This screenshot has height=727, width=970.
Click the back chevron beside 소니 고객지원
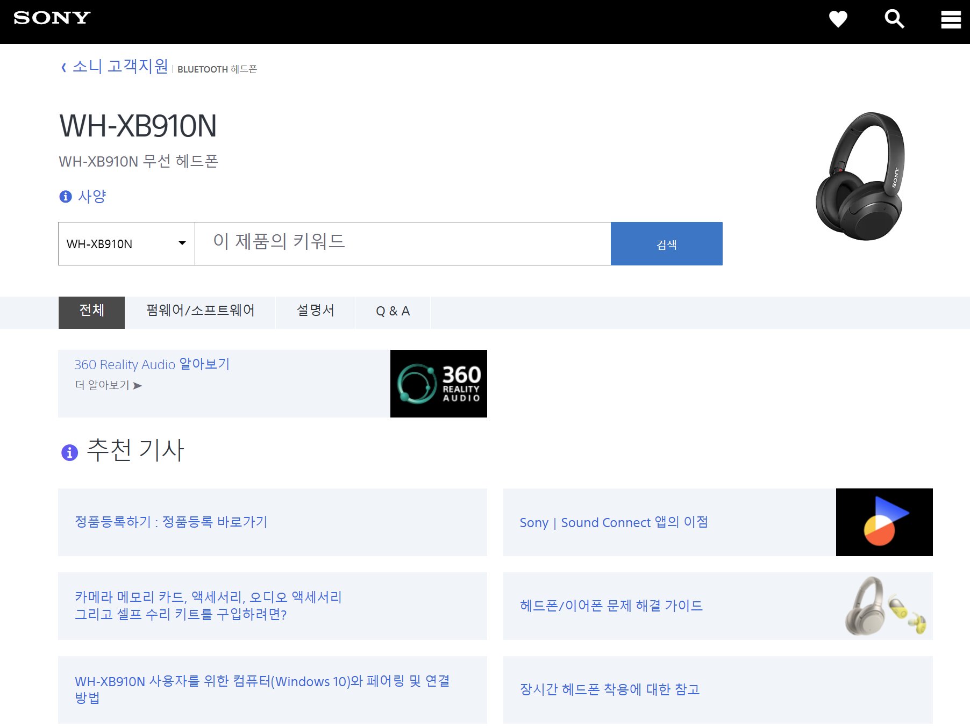(63, 67)
